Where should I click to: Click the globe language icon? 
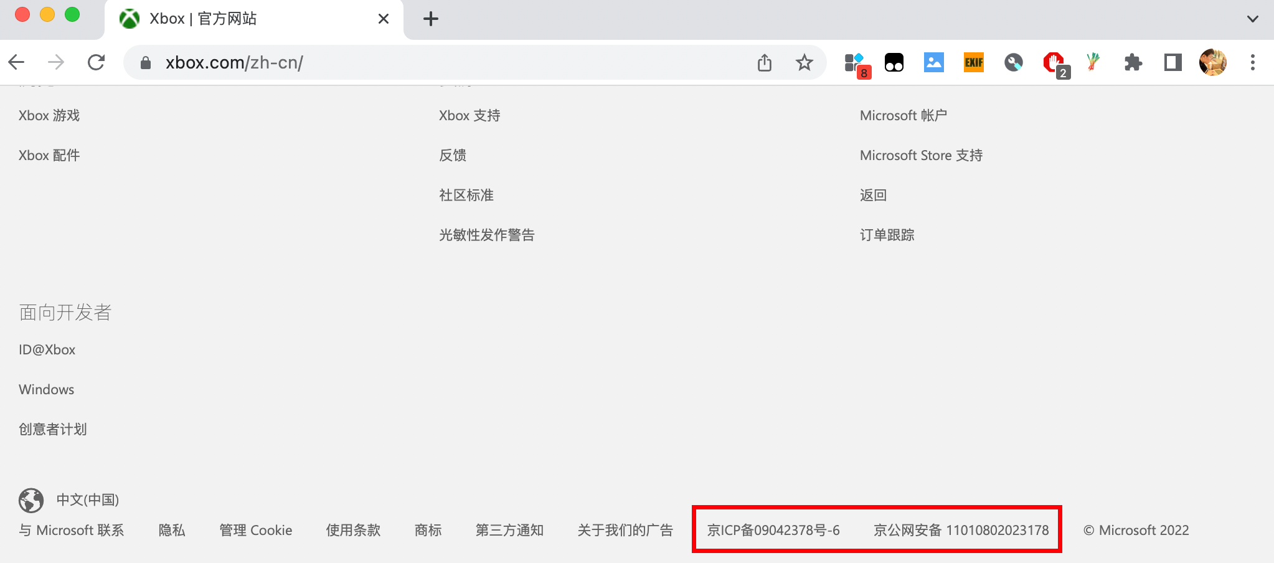pyautogui.click(x=31, y=500)
